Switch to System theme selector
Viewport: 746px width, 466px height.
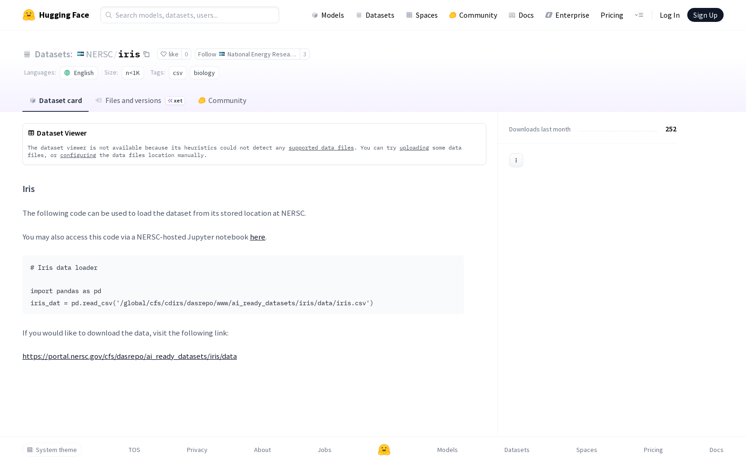52,450
